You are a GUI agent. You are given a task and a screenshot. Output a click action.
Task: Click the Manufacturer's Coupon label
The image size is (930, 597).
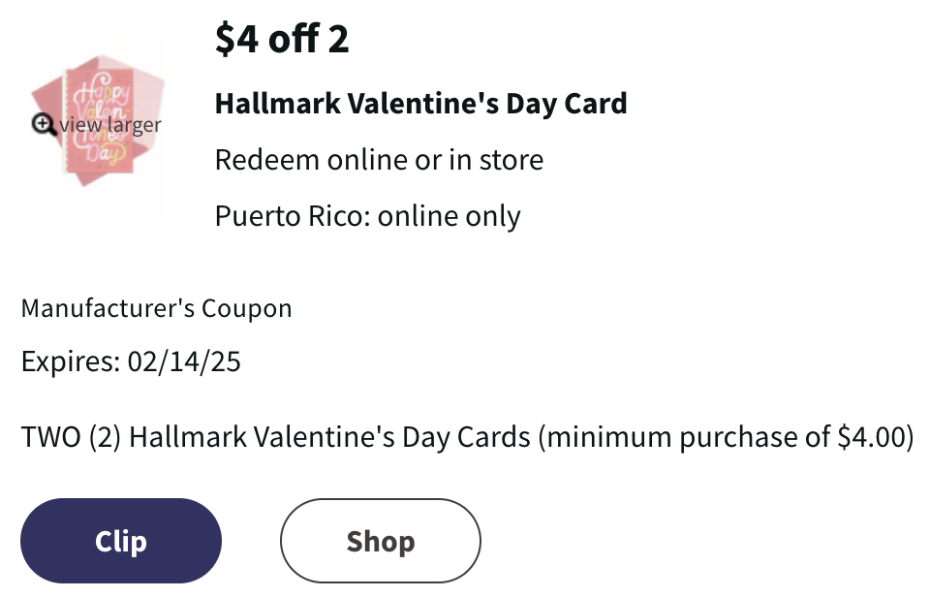[156, 308]
